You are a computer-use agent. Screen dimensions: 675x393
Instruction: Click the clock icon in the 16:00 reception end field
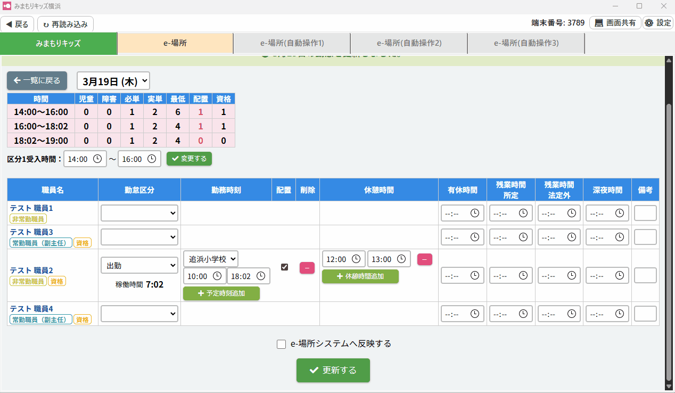click(152, 159)
